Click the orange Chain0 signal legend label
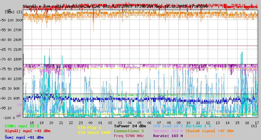Image resolution: width=261 pixels, height=140 pixels. pyautogui.click(x=209, y=131)
